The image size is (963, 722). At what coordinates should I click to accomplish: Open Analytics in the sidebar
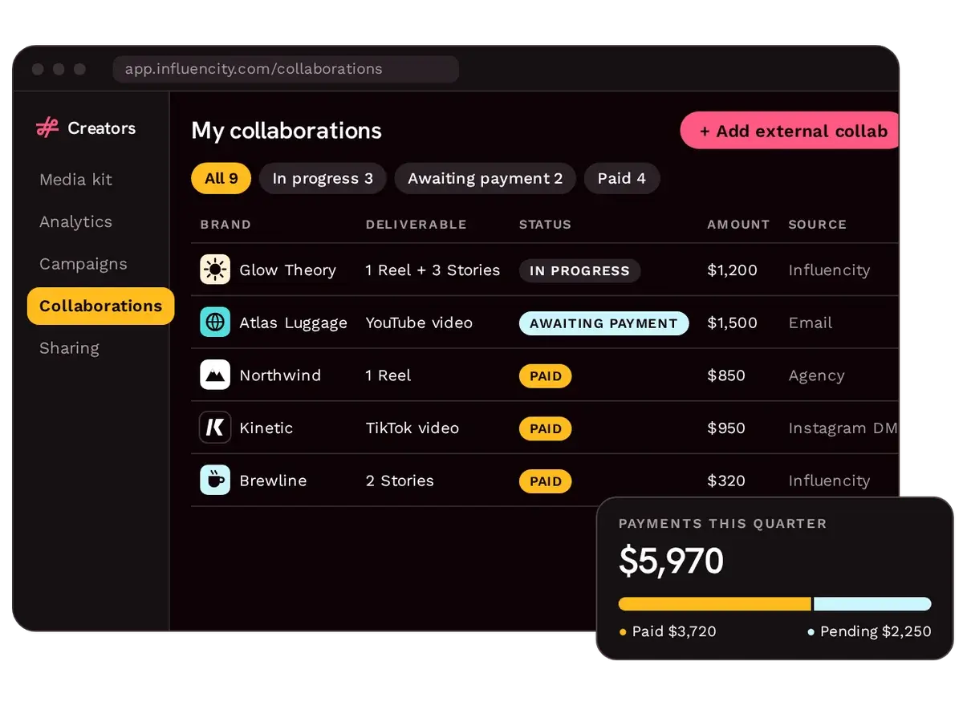click(75, 221)
